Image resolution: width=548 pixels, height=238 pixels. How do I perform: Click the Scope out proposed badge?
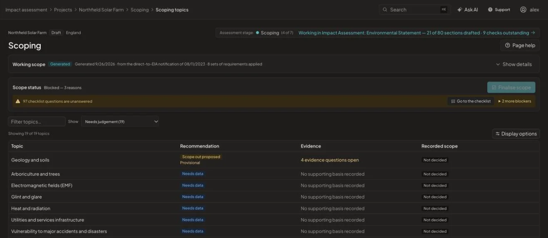point(201,157)
